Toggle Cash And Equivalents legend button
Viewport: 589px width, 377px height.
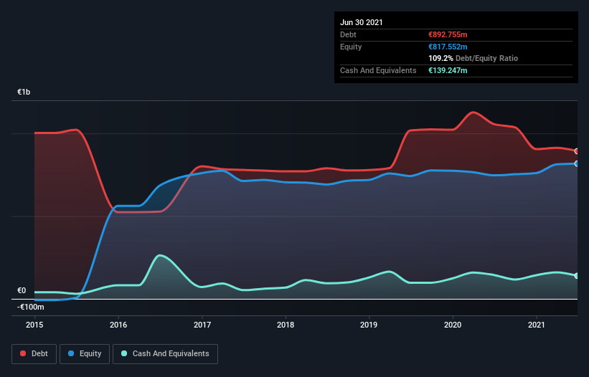point(165,354)
